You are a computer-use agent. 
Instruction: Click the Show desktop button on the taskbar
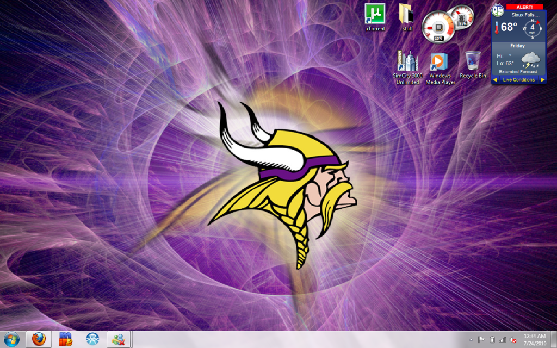click(554, 339)
